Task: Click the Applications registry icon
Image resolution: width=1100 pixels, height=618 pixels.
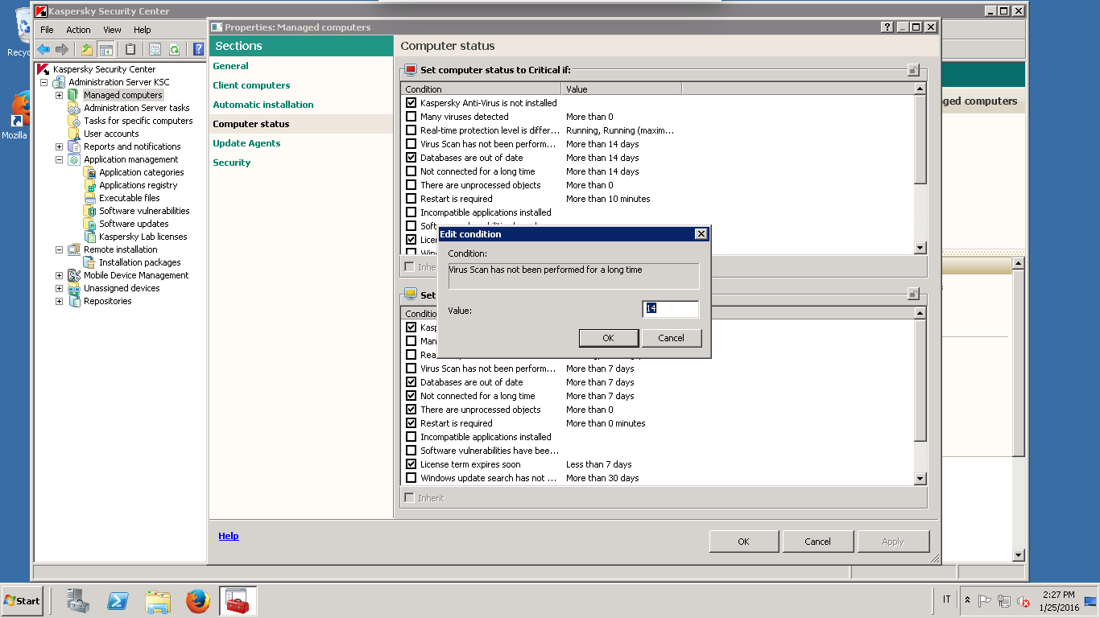Action: pyautogui.click(x=89, y=185)
